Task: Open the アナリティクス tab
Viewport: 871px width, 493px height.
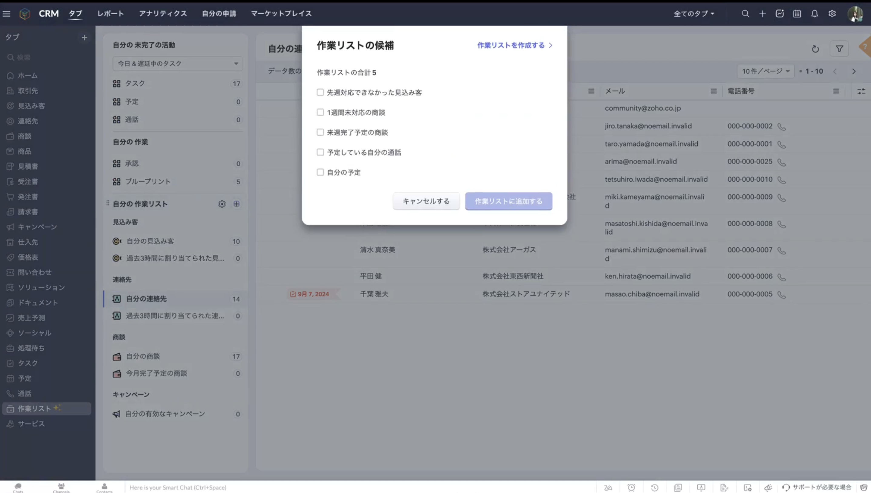Action: 163,14
